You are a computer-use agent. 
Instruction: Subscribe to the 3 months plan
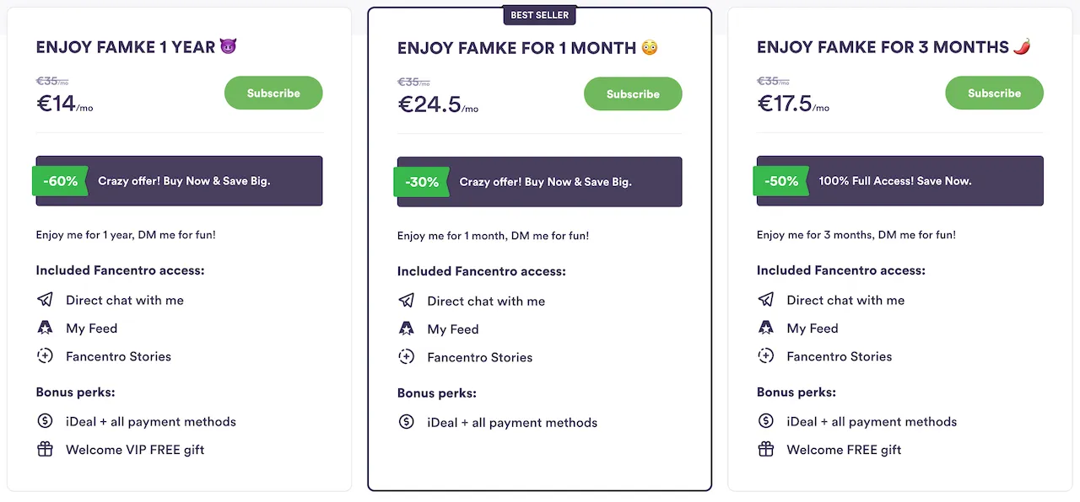[994, 93]
